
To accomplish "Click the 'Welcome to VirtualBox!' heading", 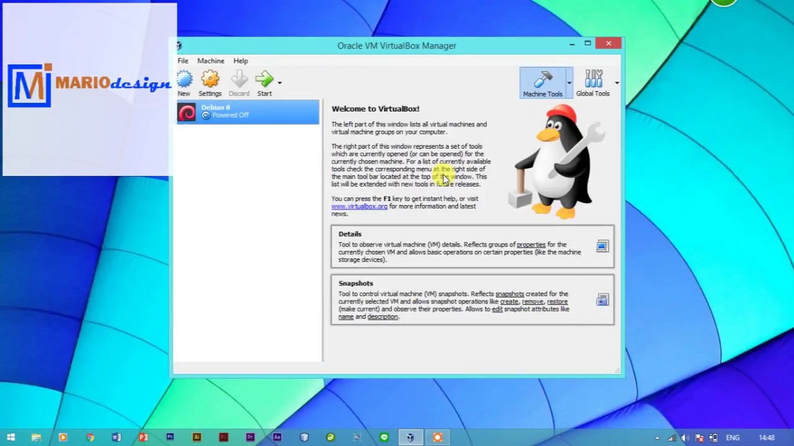I will [x=375, y=109].
